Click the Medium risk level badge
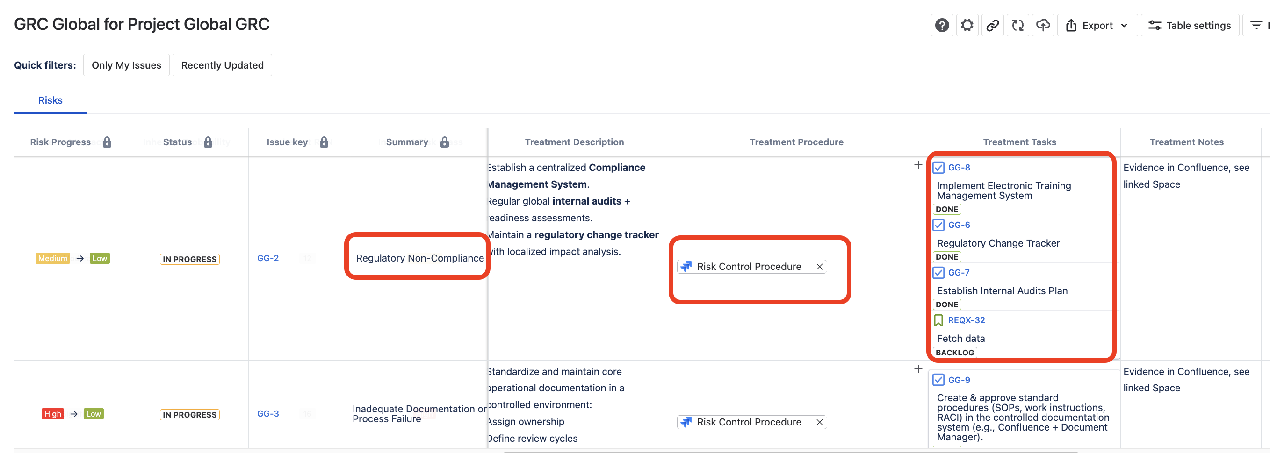Viewport: 1270px width, 453px height. tap(52, 259)
